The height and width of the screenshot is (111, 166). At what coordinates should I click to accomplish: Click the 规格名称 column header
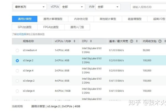(28, 41)
